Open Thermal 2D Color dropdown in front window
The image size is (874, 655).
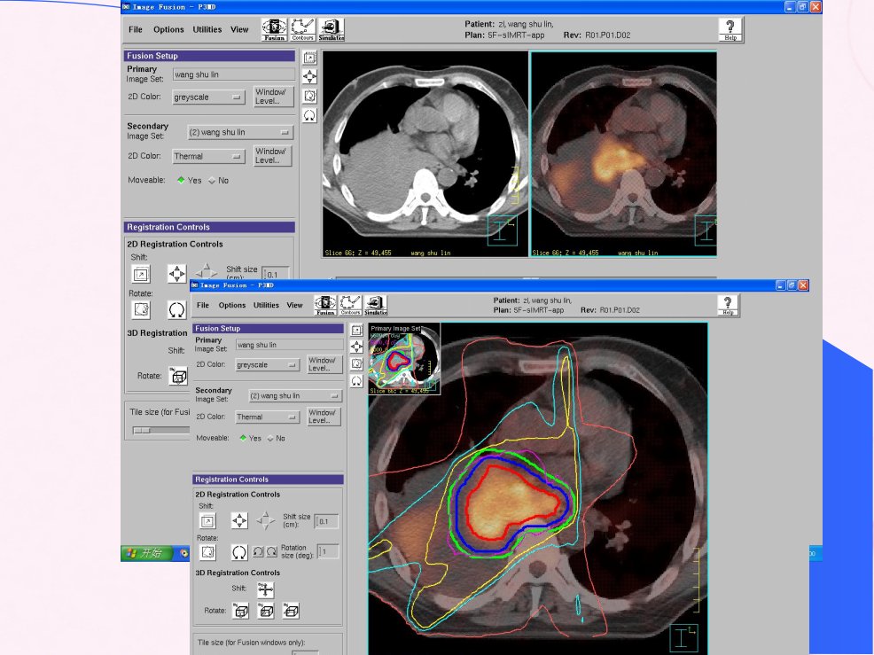pos(267,417)
